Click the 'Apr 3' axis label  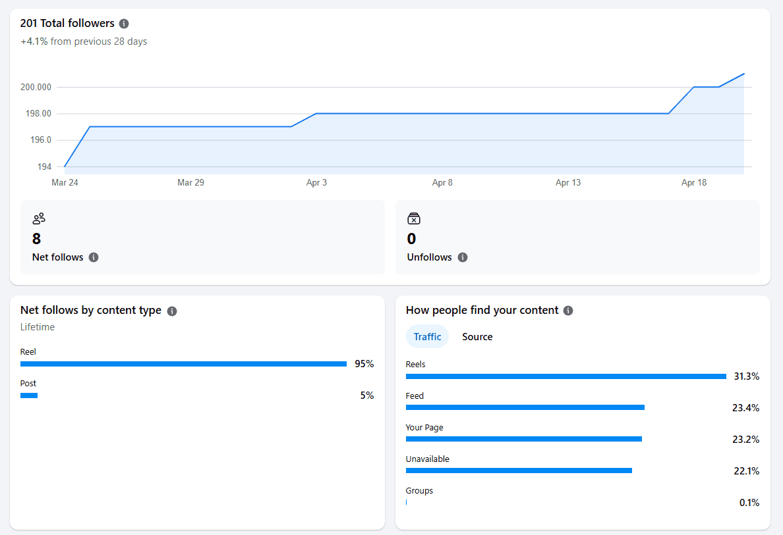(x=316, y=182)
